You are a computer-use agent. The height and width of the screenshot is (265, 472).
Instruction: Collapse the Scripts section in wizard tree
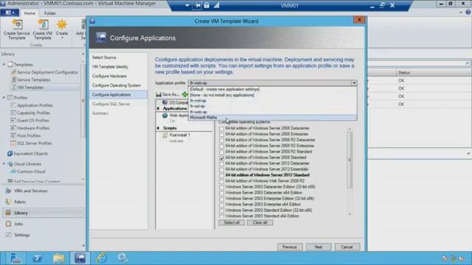tap(158, 128)
